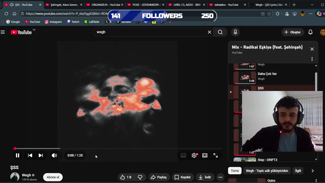Switch to Wegh – ŞSS Lyrics tab
This screenshot has height=183, width=325.
pos(269,5)
